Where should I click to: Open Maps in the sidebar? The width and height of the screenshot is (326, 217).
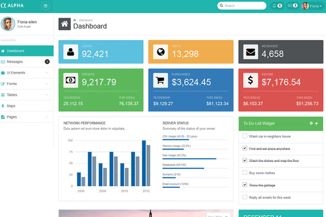pyautogui.click(x=27, y=106)
